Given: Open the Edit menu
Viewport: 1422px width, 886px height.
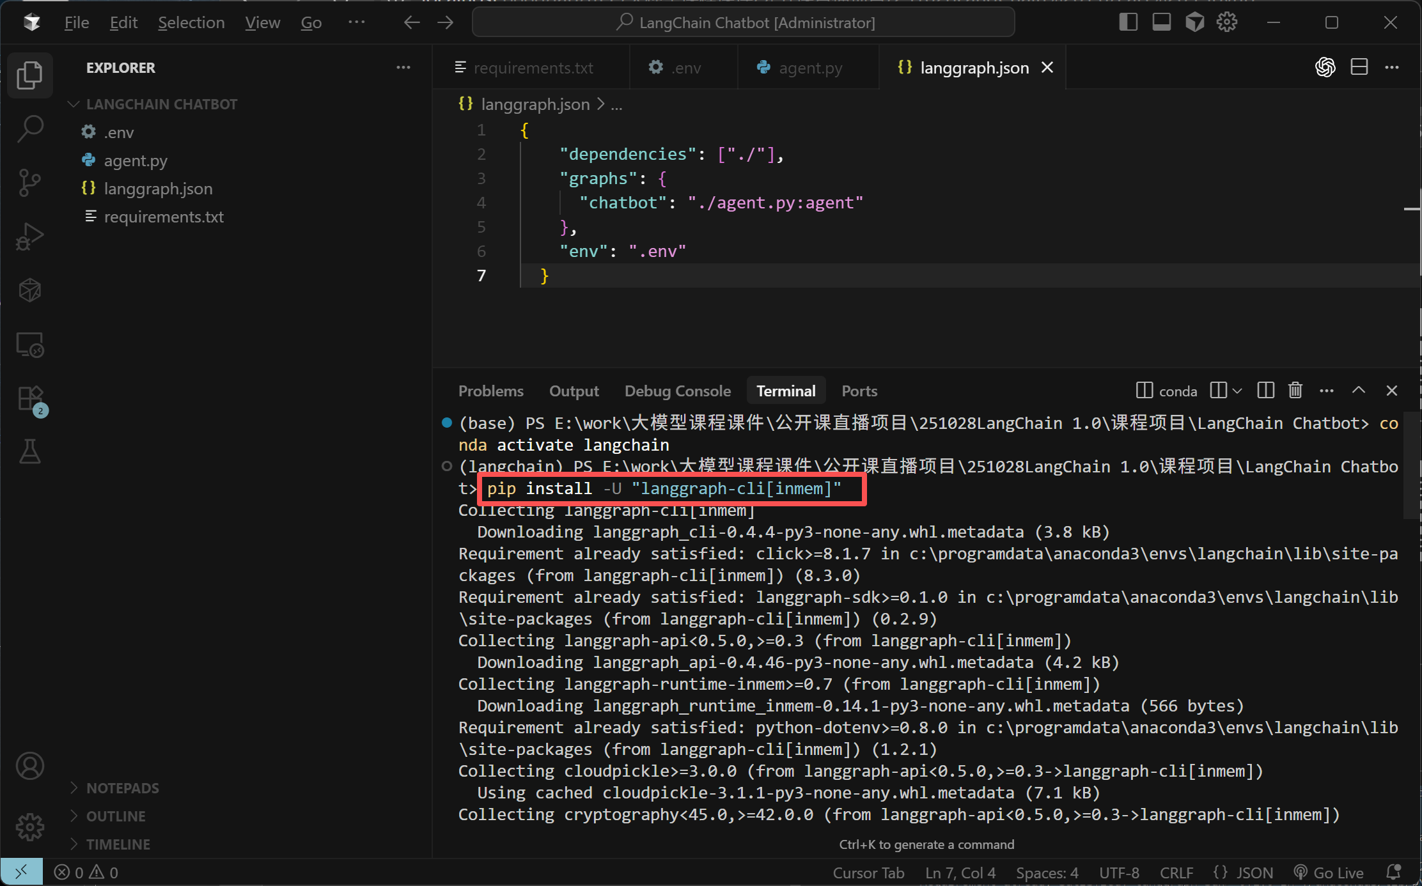Looking at the screenshot, I should coord(123,22).
